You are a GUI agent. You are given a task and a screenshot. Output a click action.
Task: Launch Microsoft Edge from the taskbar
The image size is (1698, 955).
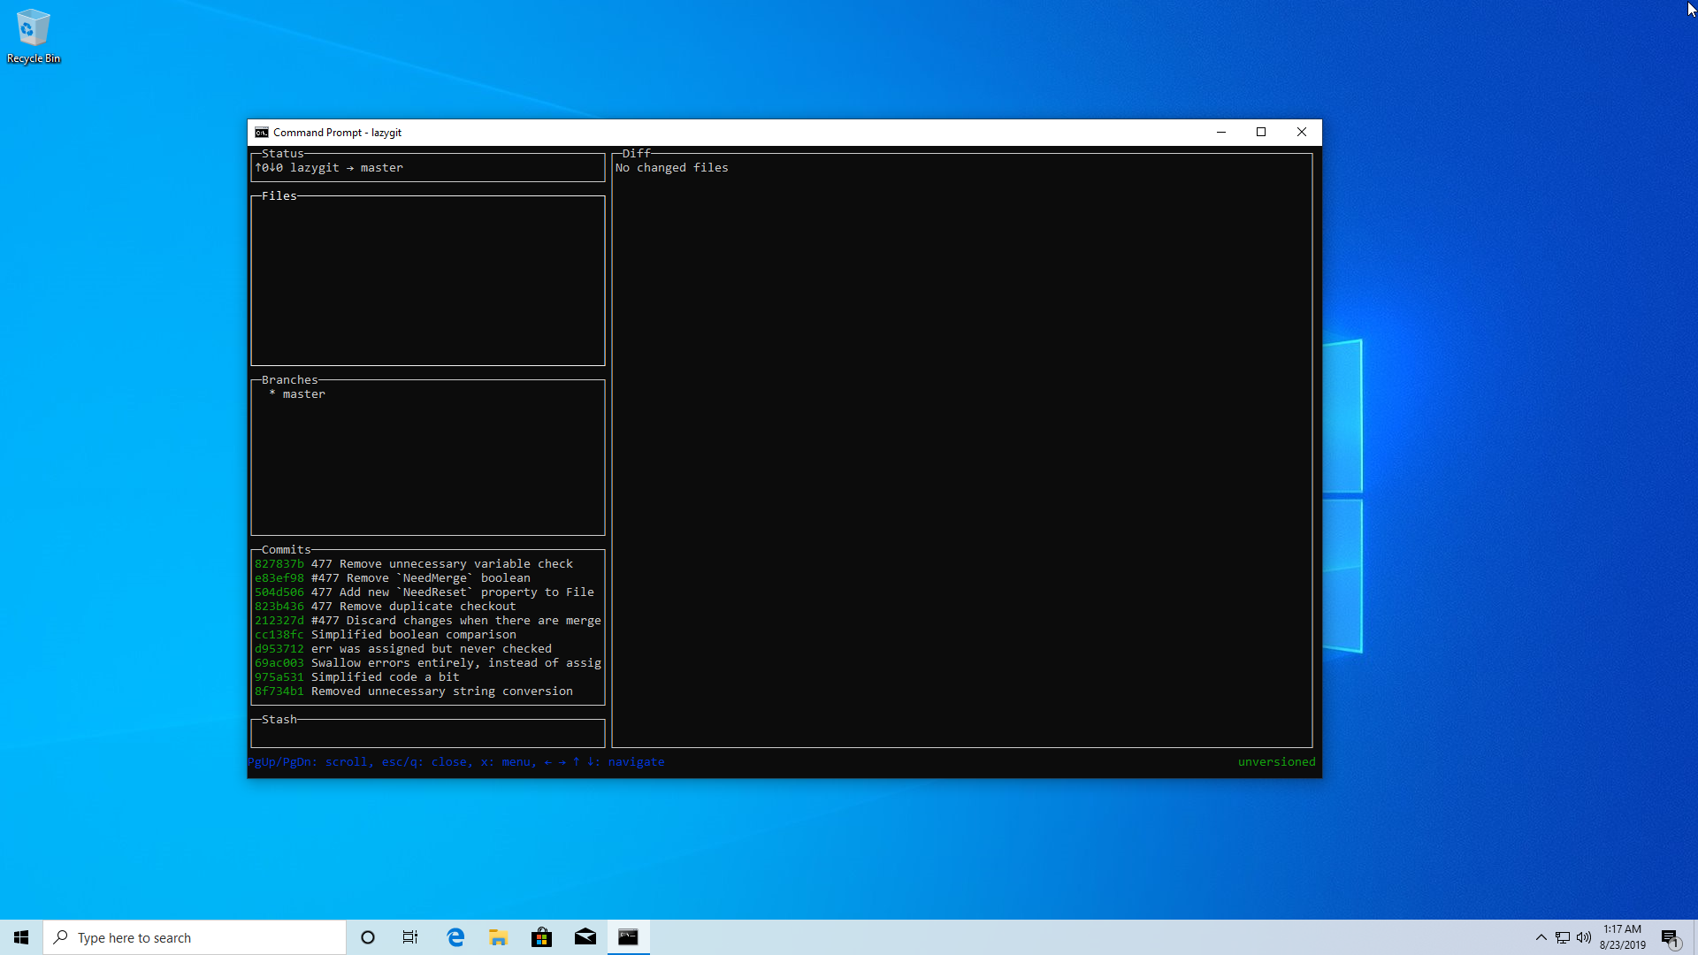coord(455,937)
